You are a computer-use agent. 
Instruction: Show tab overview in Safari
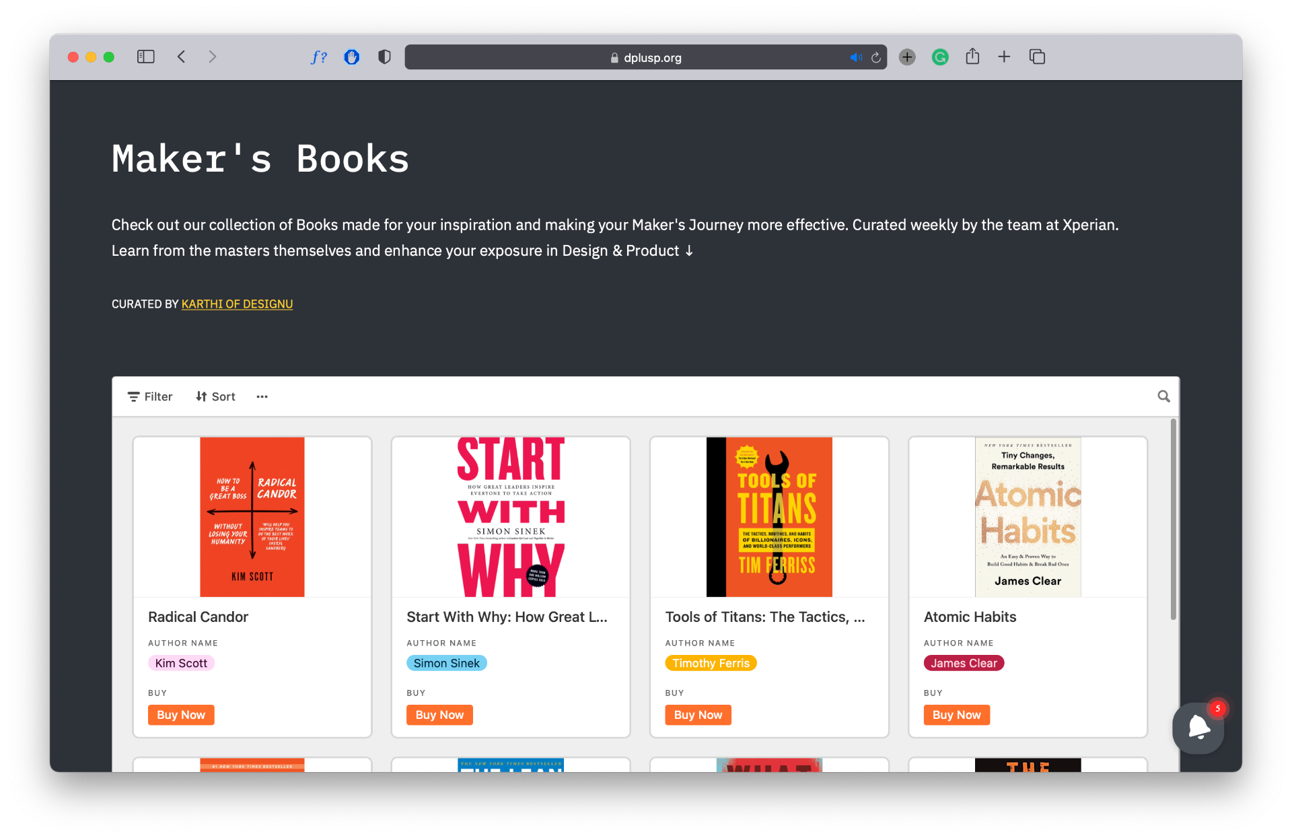(1037, 57)
